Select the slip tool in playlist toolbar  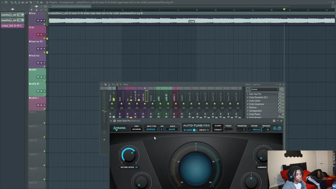click(27, 2)
